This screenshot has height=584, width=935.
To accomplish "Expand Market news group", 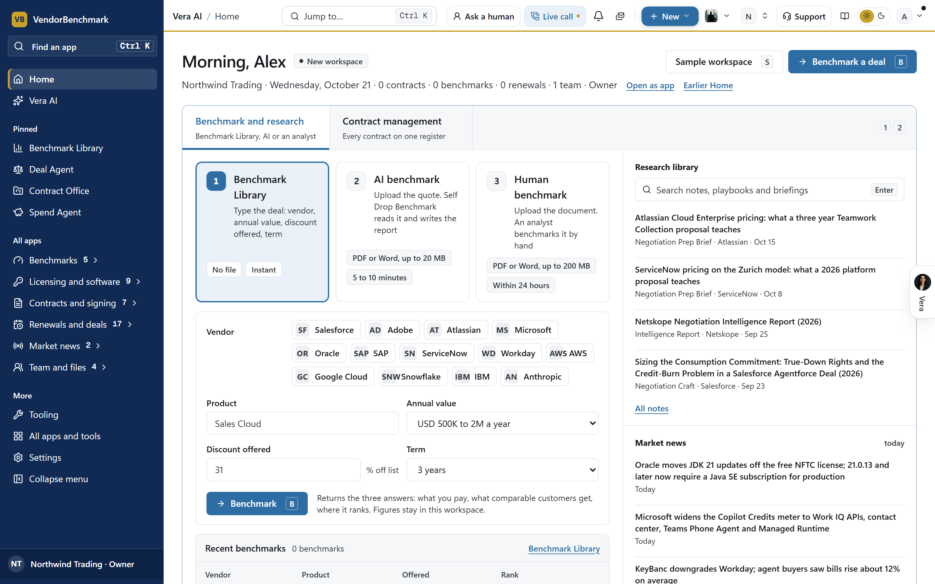I will tap(82, 346).
